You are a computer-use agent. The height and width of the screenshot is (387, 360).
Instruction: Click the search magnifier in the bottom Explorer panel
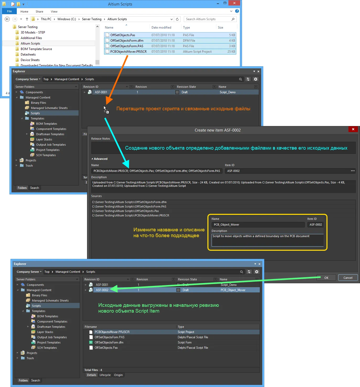tap(241, 272)
